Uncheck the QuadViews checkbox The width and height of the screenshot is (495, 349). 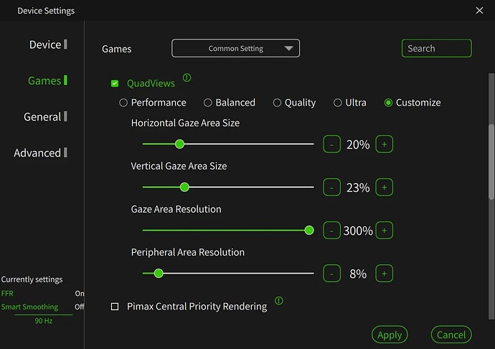tap(115, 84)
